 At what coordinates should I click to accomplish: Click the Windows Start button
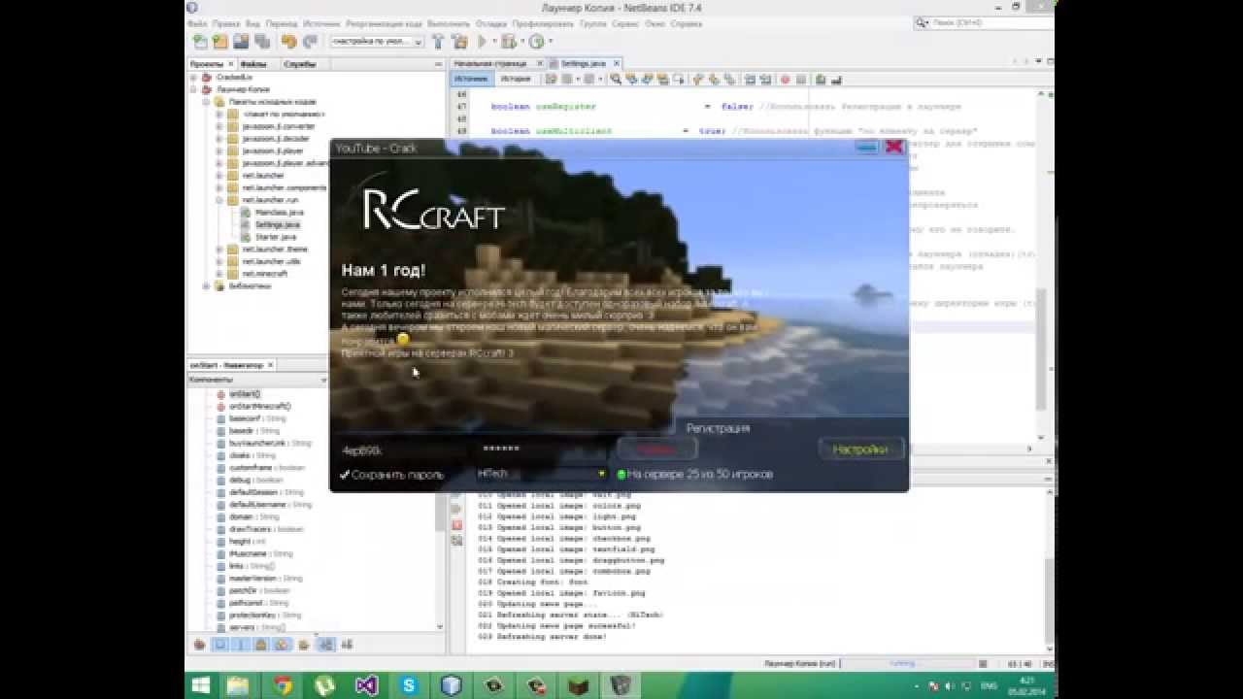click(202, 685)
